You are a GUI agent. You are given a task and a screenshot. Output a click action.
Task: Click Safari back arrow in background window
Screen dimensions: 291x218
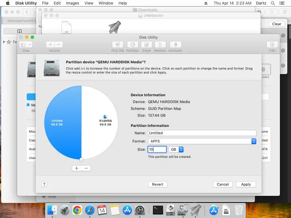click(27, 12)
